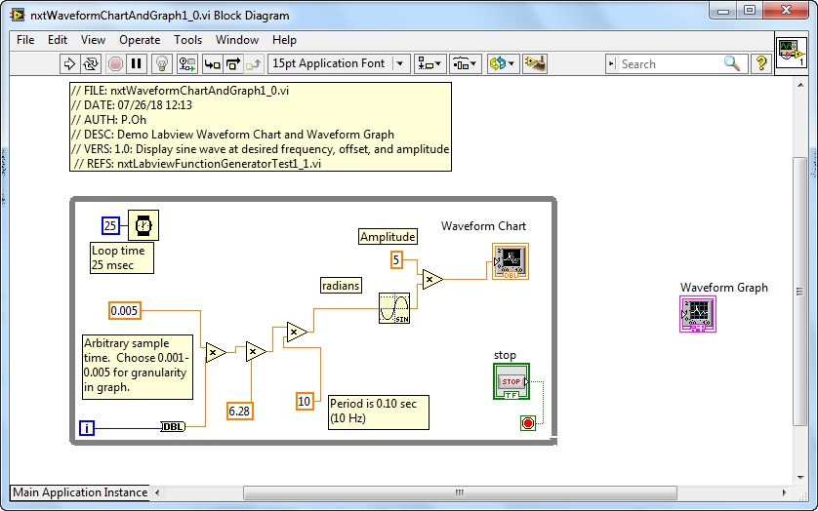
Task: Click the horizontal scrollbar thumb
Action: click(460, 492)
